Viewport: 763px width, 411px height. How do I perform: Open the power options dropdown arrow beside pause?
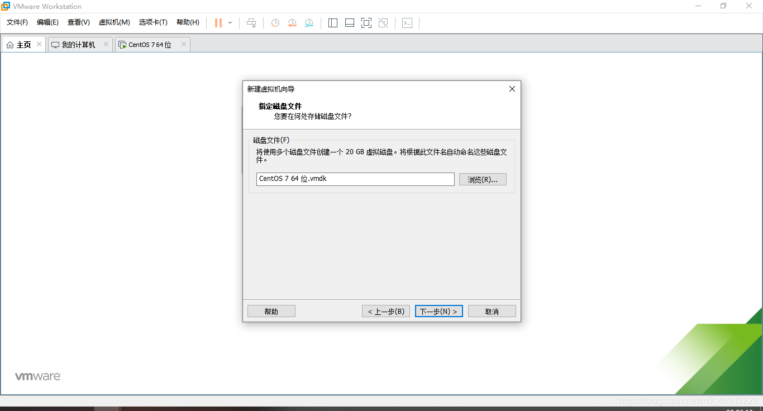point(230,23)
